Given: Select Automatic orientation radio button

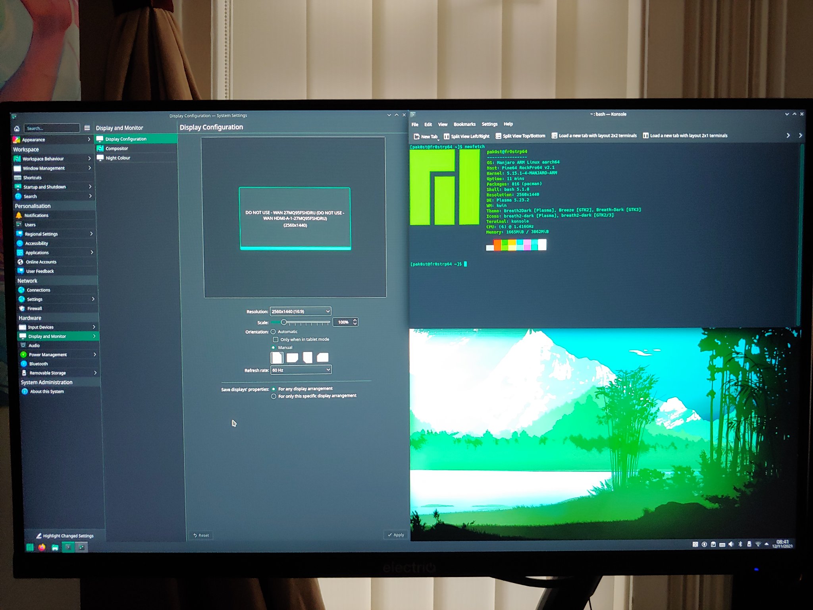Looking at the screenshot, I should click(x=273, y=332).
